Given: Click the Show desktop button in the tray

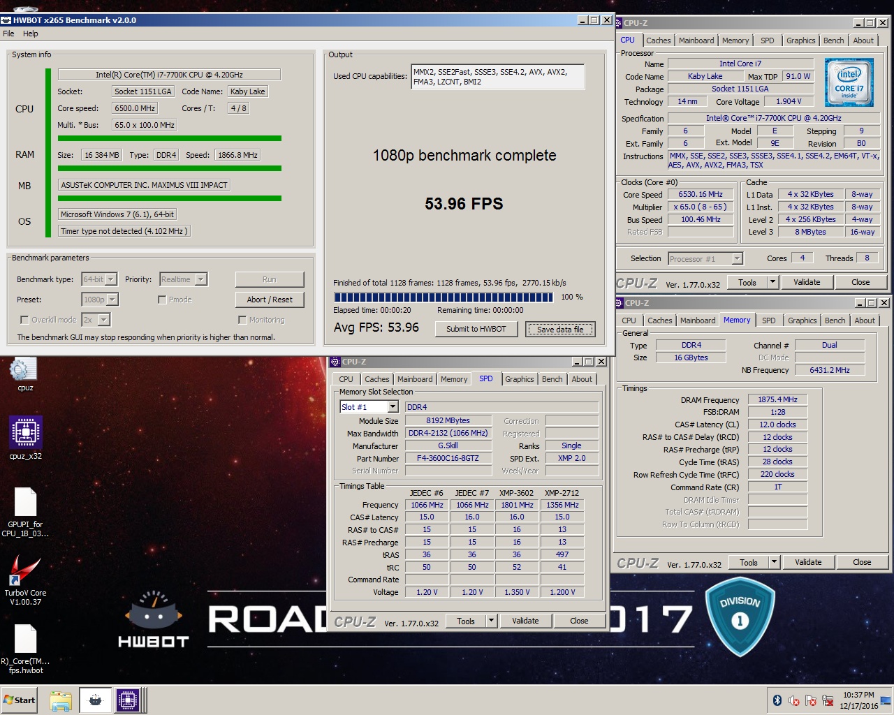Looking at the screenshot, I should tap(887, 700).
